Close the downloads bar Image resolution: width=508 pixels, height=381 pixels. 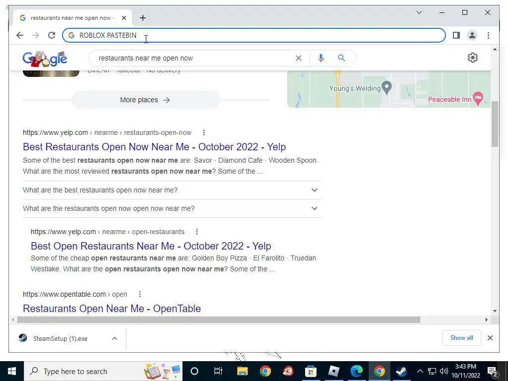[x=490, y=338]
